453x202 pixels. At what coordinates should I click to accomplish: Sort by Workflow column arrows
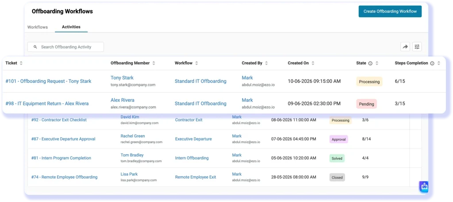tap(197, 63)
